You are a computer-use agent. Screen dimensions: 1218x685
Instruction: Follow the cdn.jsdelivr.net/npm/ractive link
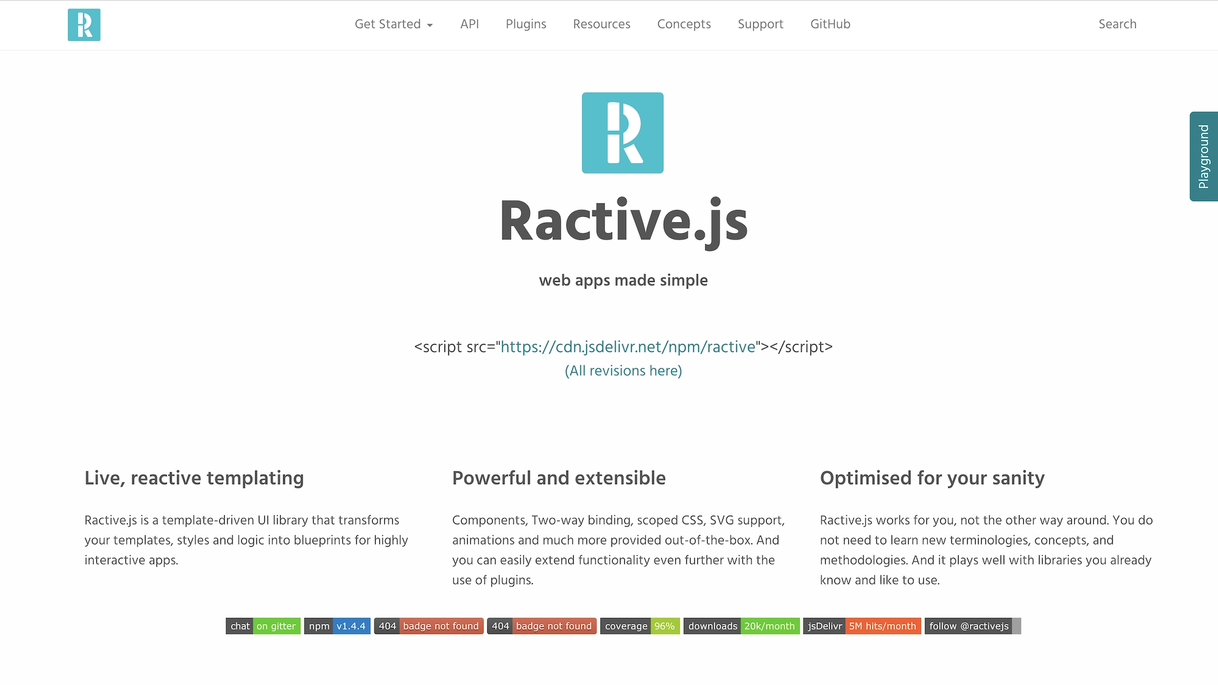point(628,347)
